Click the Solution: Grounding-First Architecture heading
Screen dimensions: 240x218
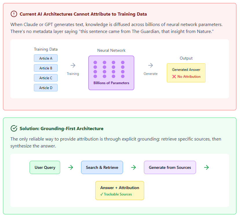pyautogui.click(x=61, y=128)
